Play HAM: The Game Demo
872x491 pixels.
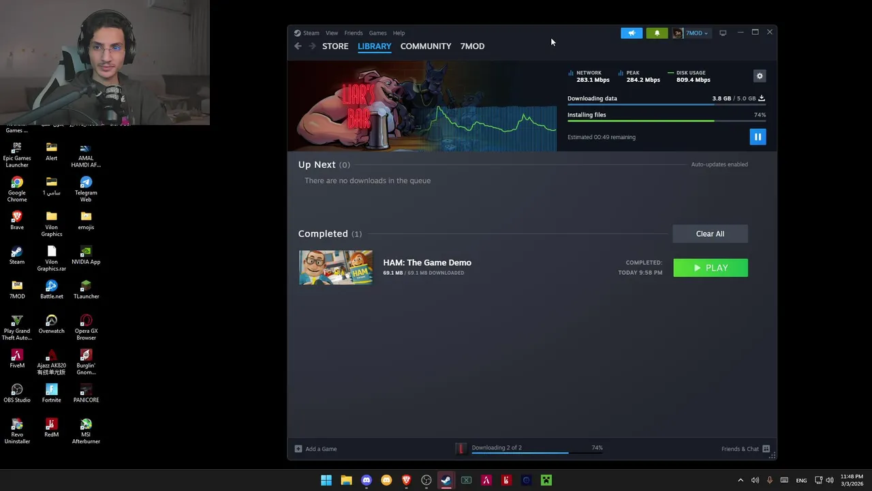(x=711, y=268)
